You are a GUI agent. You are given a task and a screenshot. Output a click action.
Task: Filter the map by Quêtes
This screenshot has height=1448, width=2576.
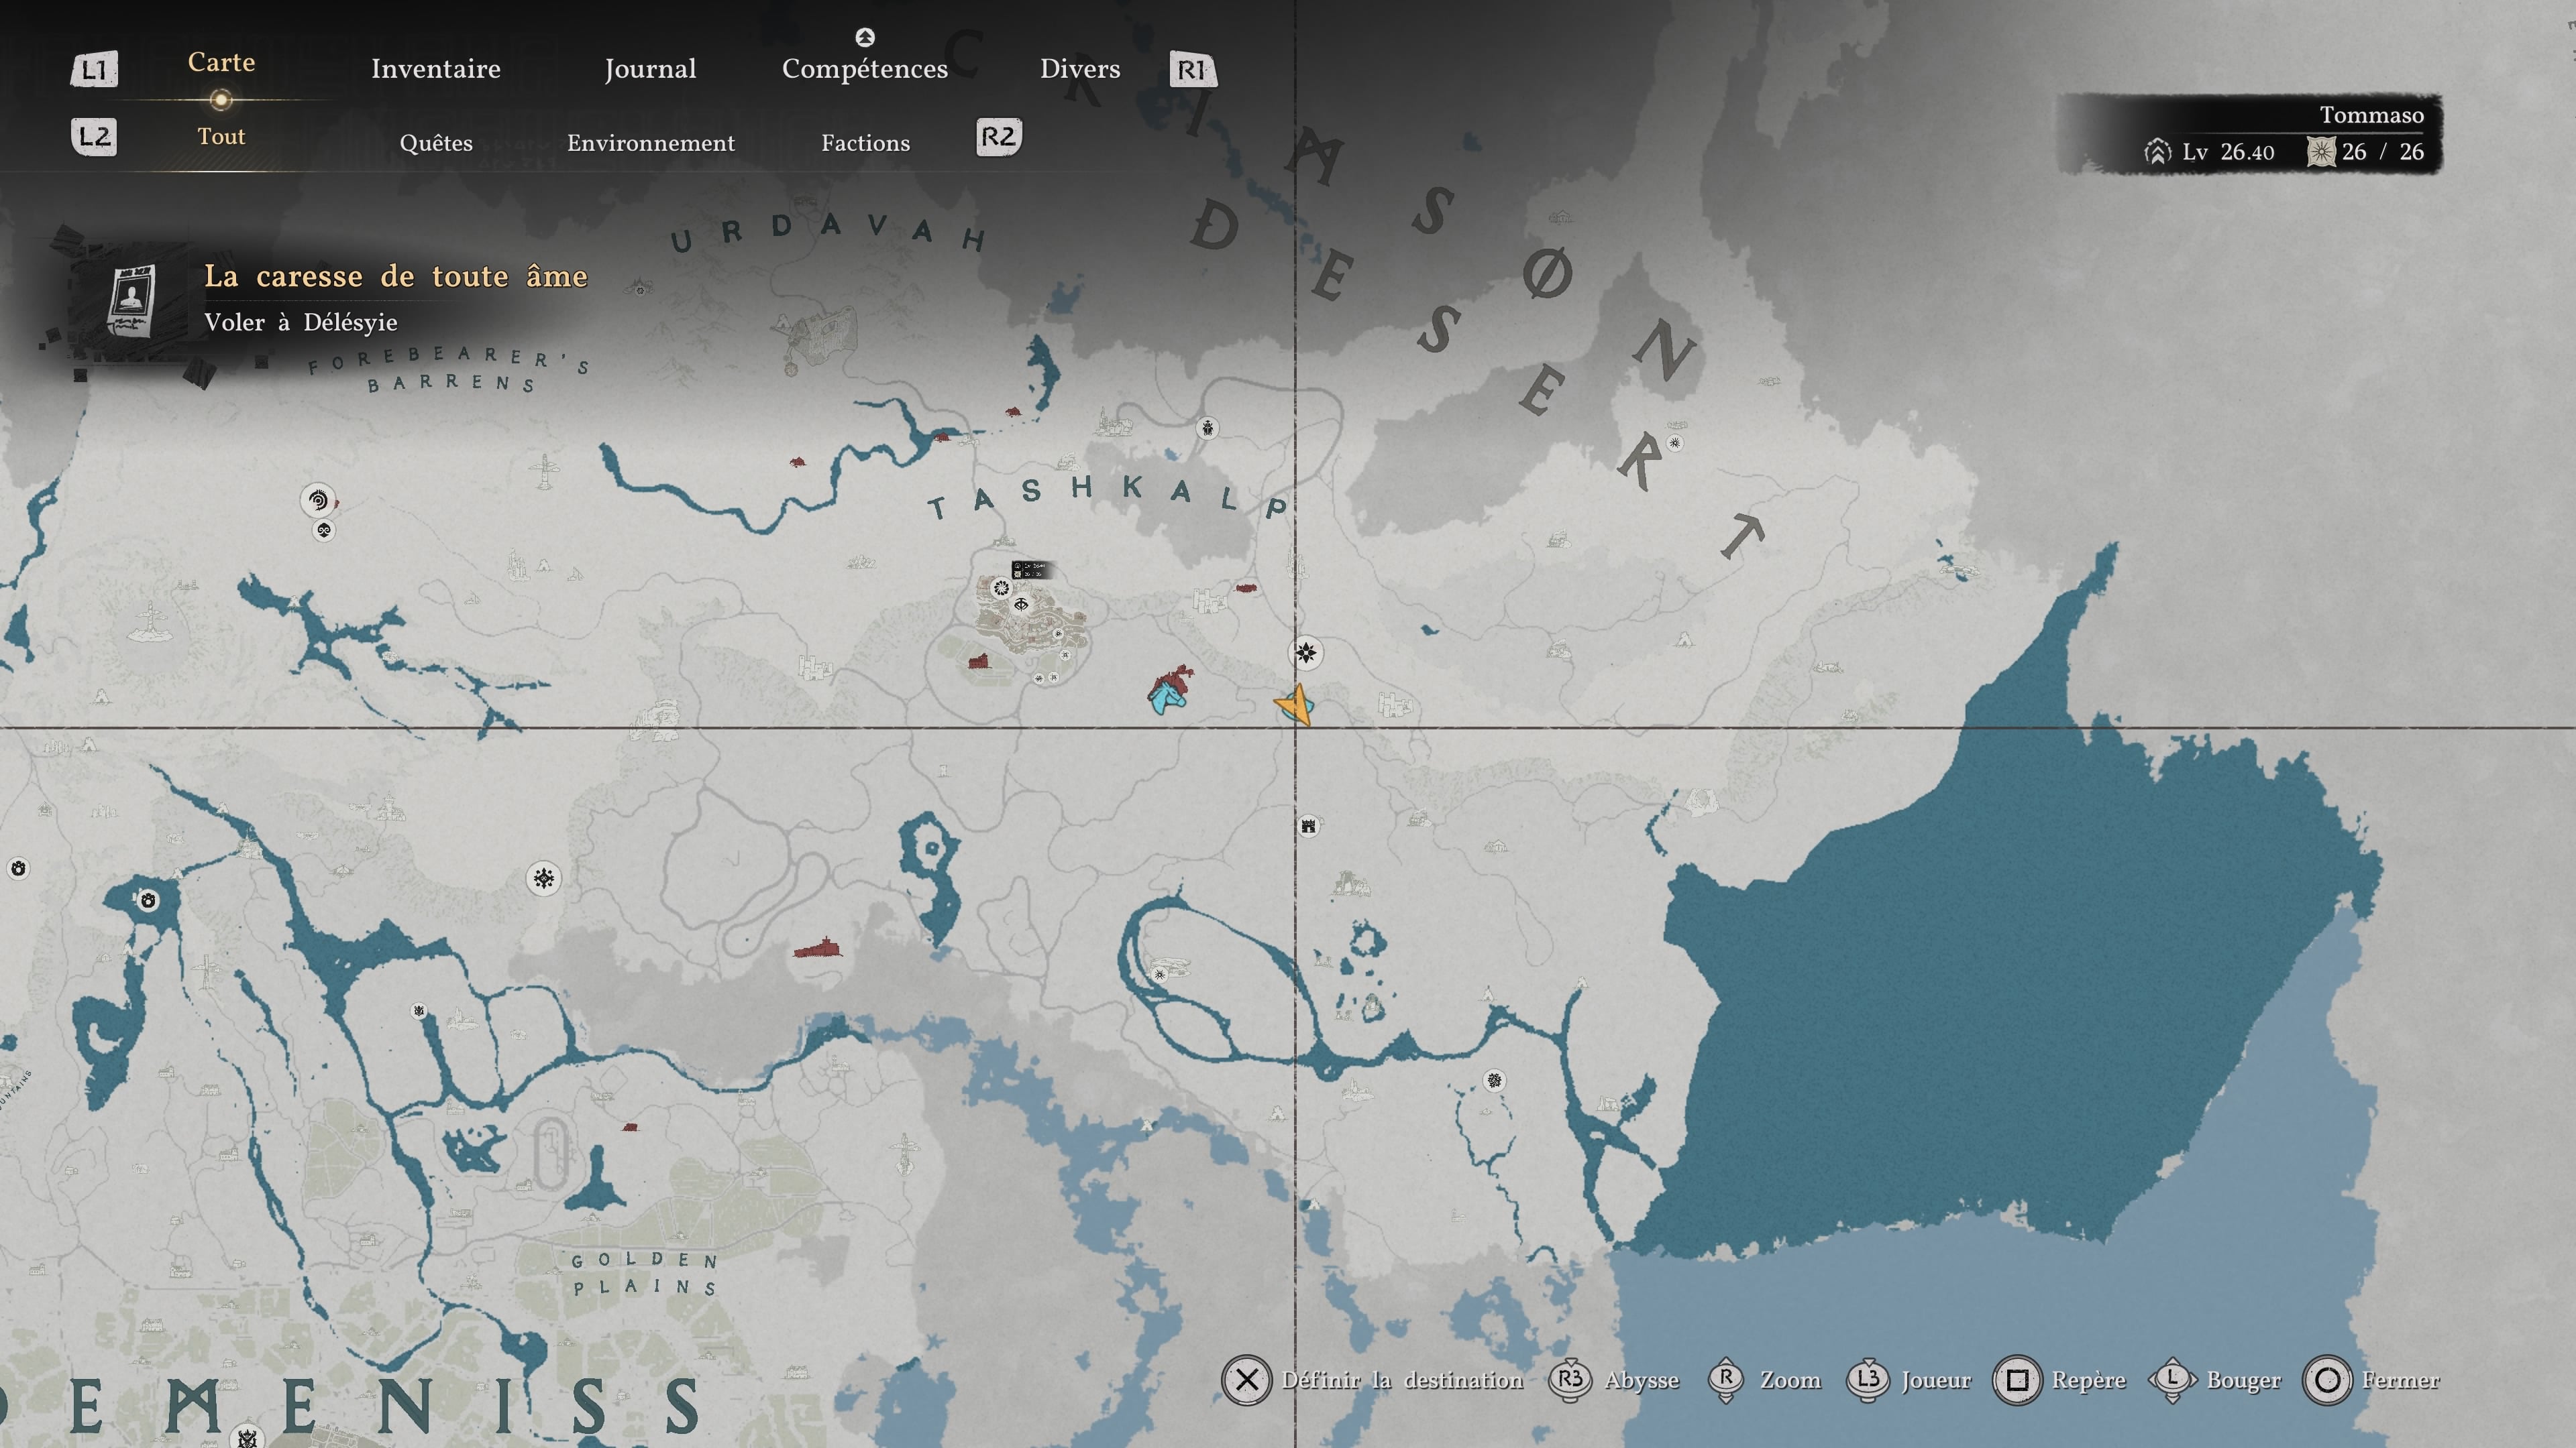pos(436,143)
